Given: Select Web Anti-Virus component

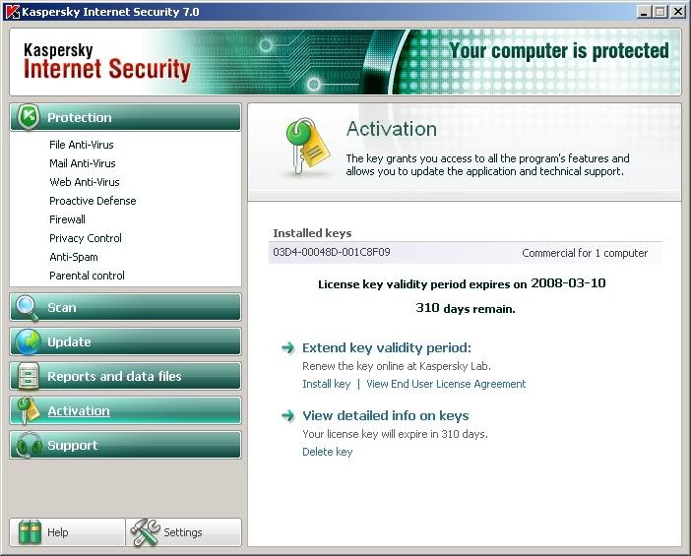Looking at the screenshot, I should [x=85, y=182].
